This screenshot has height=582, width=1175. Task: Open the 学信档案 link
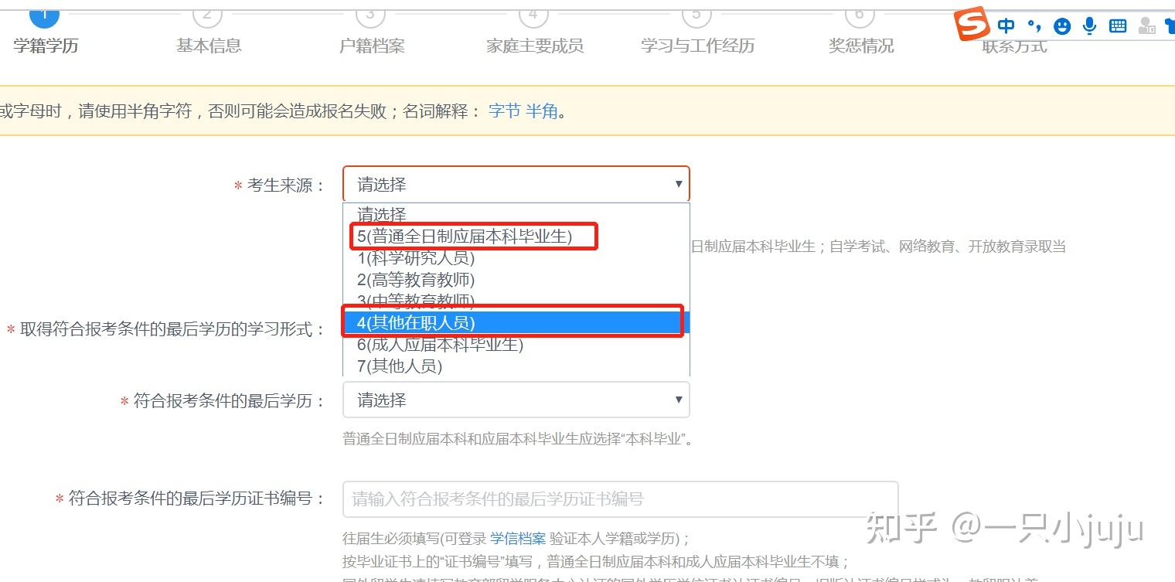pos(518,538)
